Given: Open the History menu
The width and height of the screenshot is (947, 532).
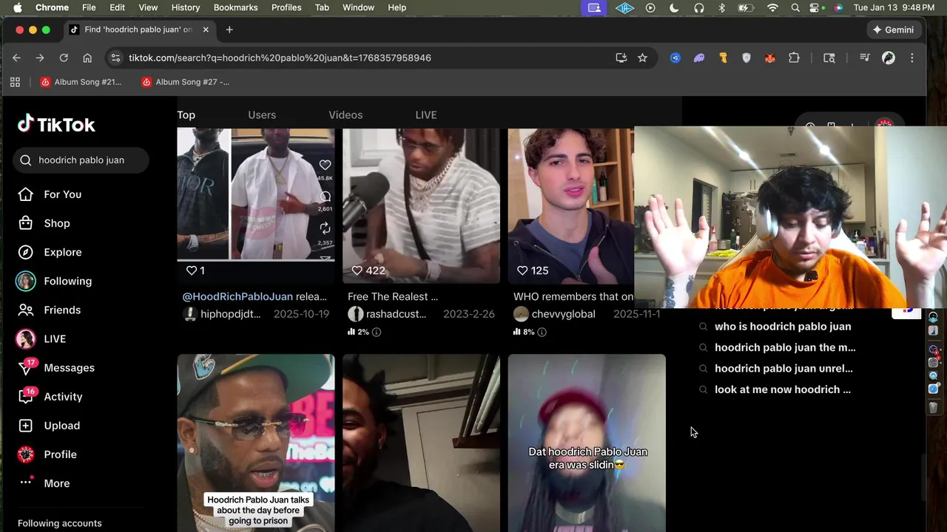Looking at the screenshot, I should (x=186, y=7).
